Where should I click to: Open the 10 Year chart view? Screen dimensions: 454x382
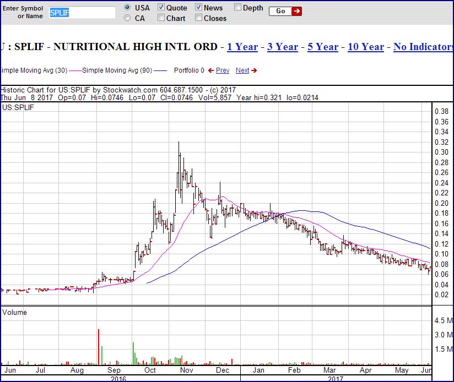[365, 47]
